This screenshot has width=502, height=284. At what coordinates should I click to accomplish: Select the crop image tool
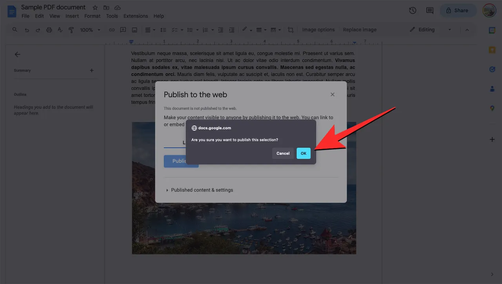pyautogui.click(x=291, y=30)
